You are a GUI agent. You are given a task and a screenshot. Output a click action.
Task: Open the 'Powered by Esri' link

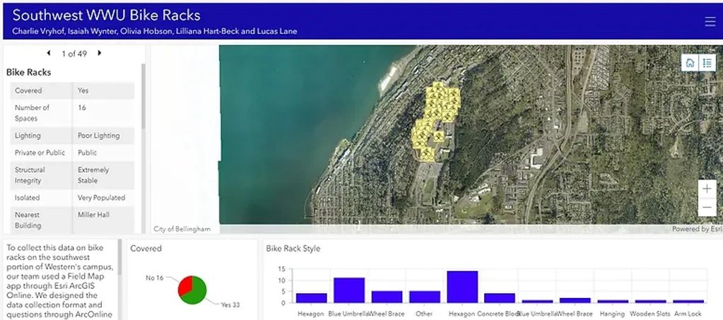coord(696,229)
